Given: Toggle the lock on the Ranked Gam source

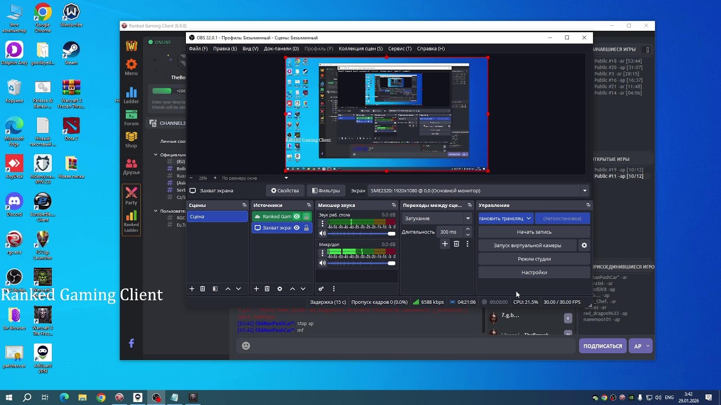Looking at the screenshot, I should [306, 217].
